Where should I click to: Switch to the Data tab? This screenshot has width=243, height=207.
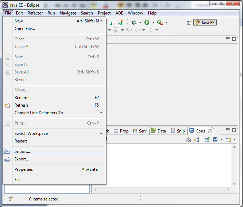[x=159, y=131]
